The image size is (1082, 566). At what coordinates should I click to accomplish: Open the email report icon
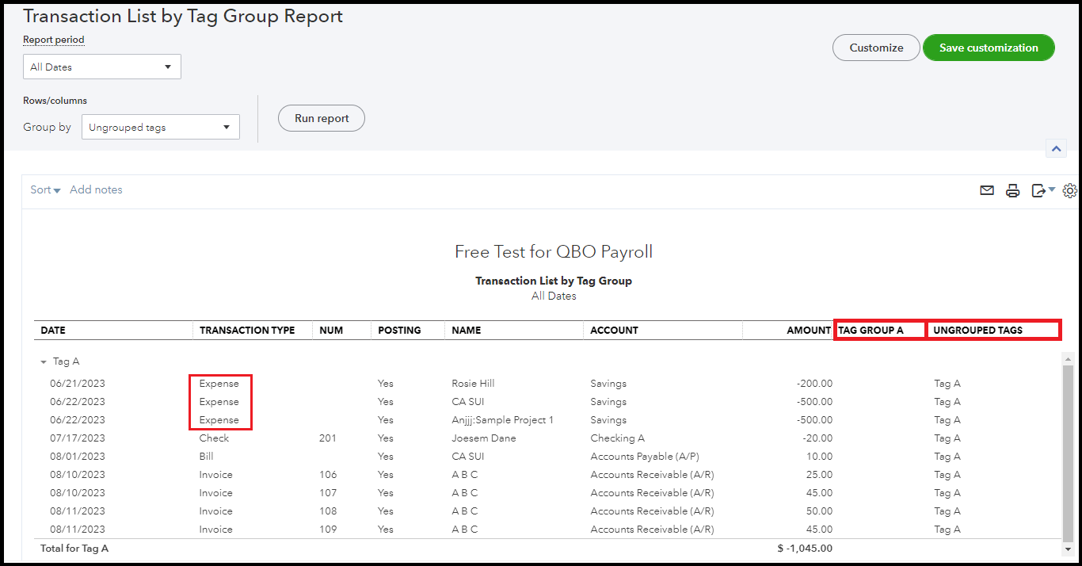(x=986, y=190)
